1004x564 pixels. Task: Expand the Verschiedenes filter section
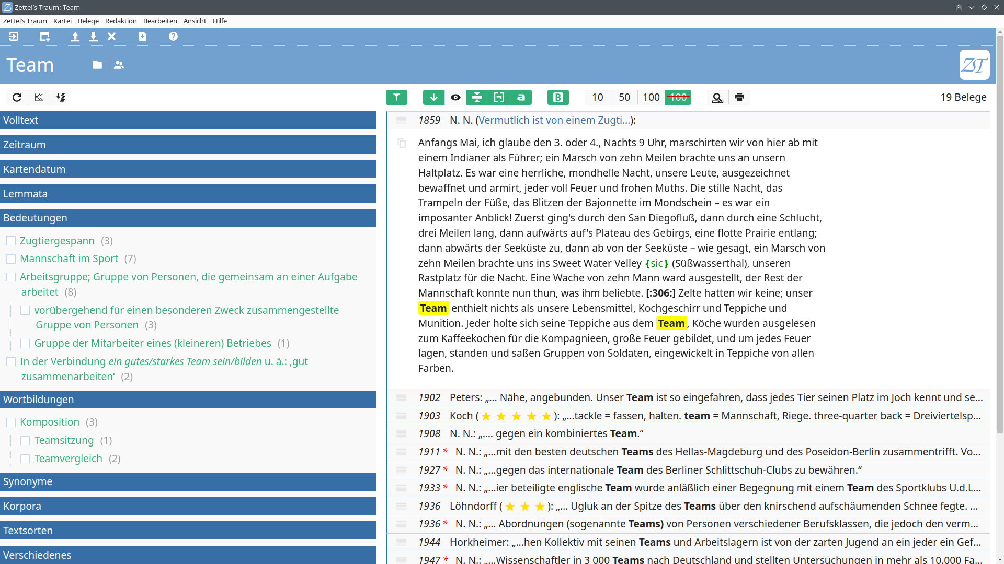pyautogui.click(x=188, y=555)
